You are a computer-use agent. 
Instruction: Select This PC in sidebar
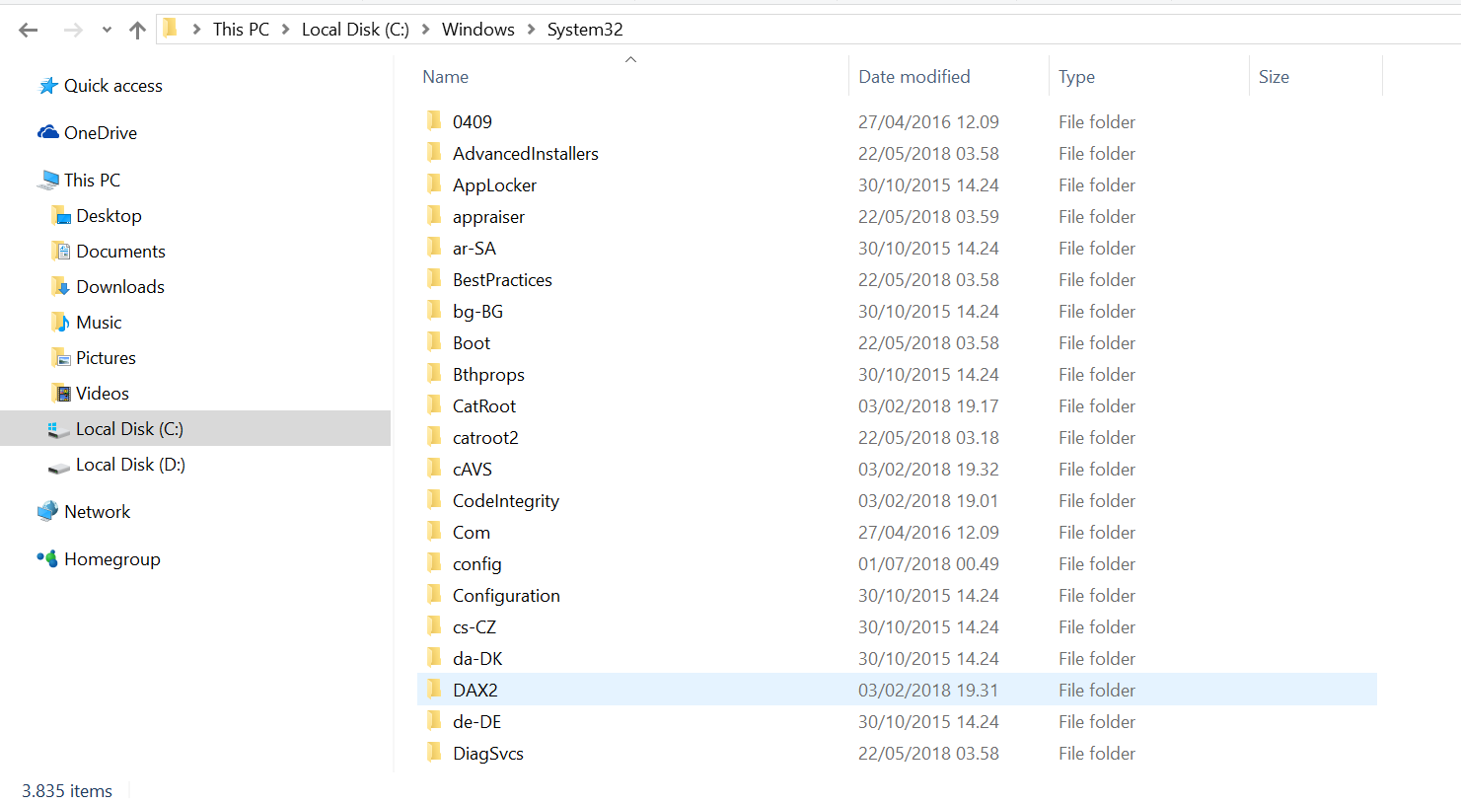pyautogui.click(x=93, y=181)
